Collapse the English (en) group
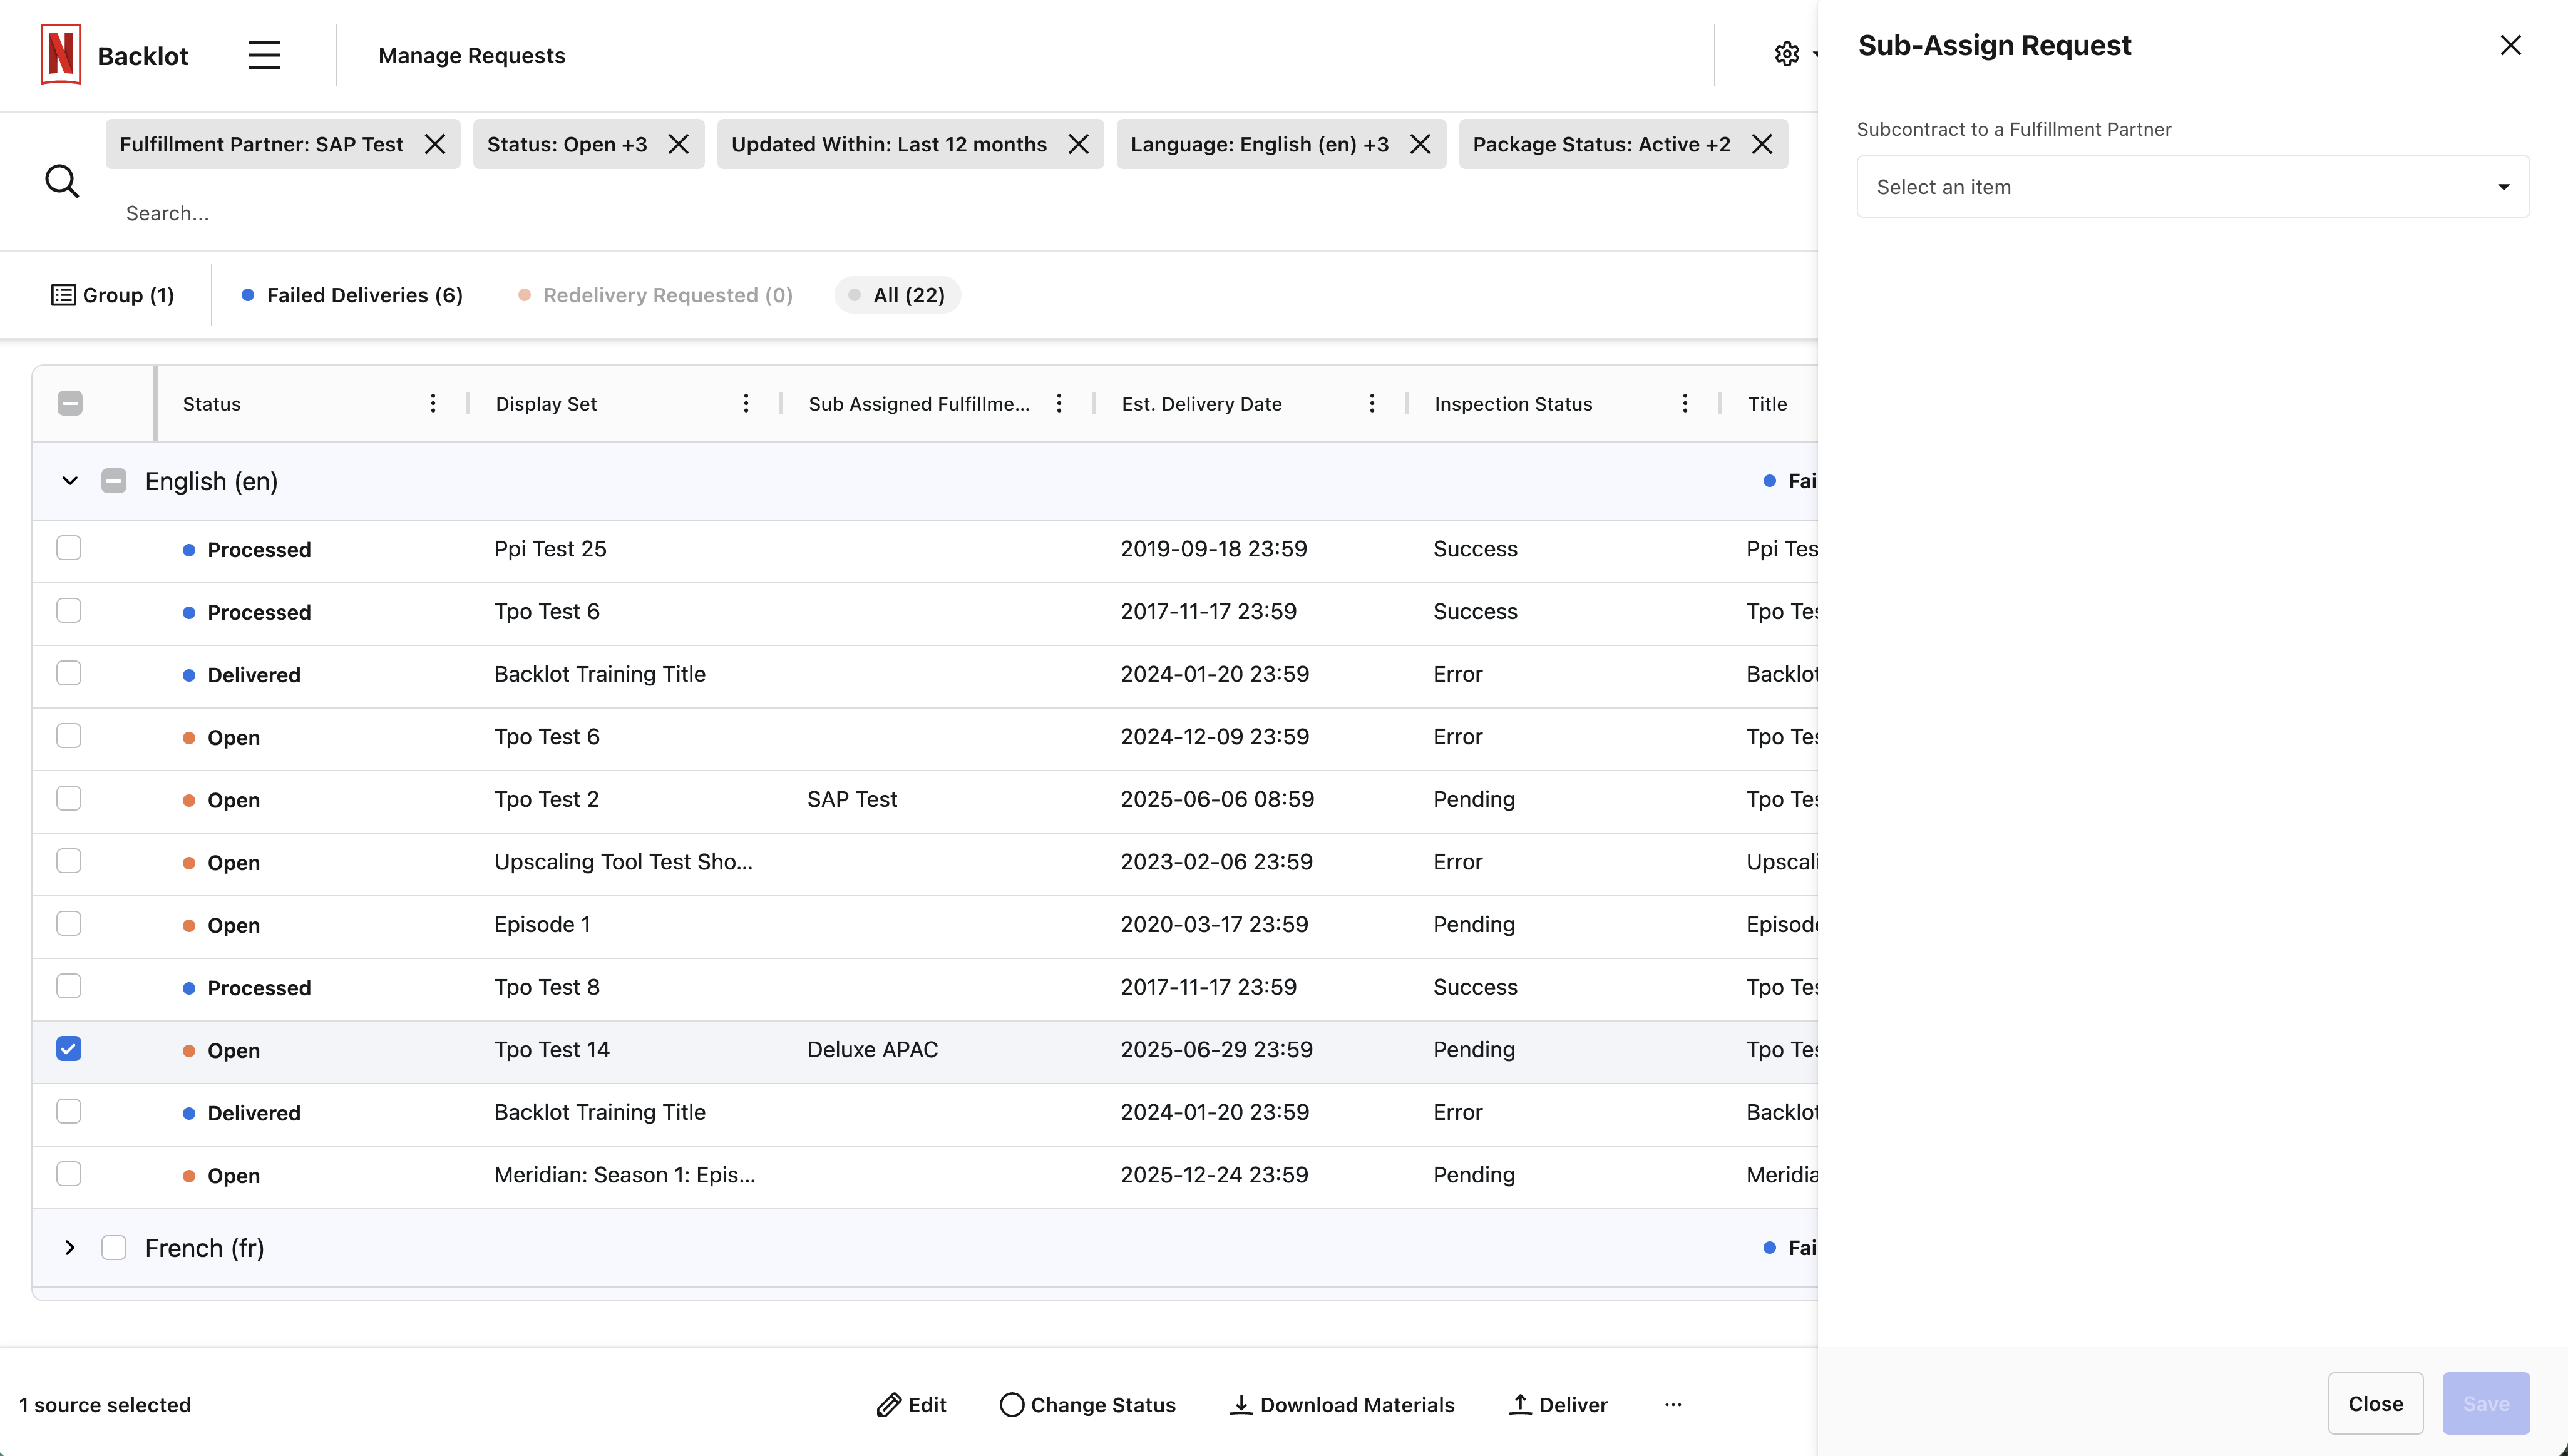The width and height of the screenshot is (2568, 1456). tap(70, 481)
